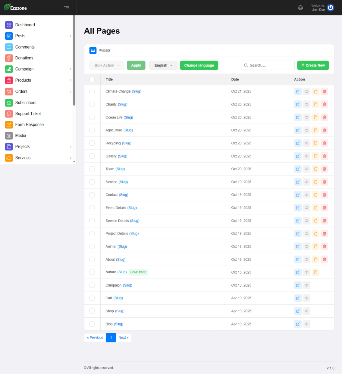Screen dimensions: 342x374
Task: Open Dashboard from the sidebar
Action: pyautogui.click(x=25, y=25)
